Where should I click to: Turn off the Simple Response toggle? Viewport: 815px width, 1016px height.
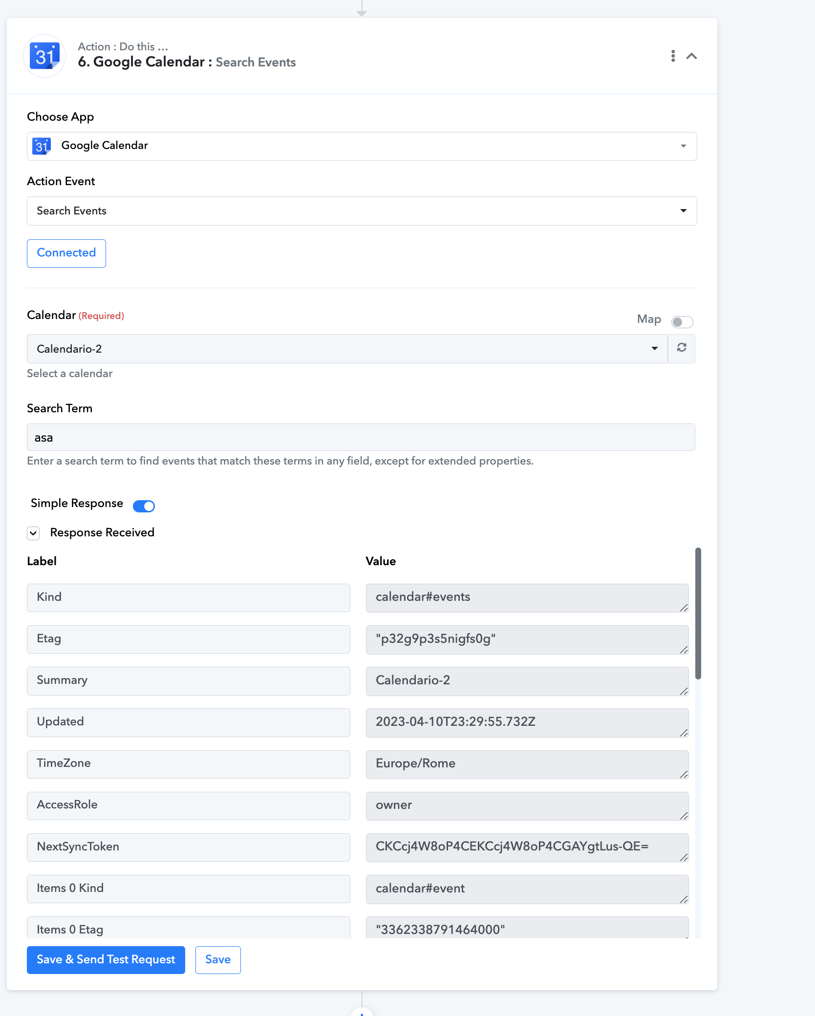(x=144, y=506)
